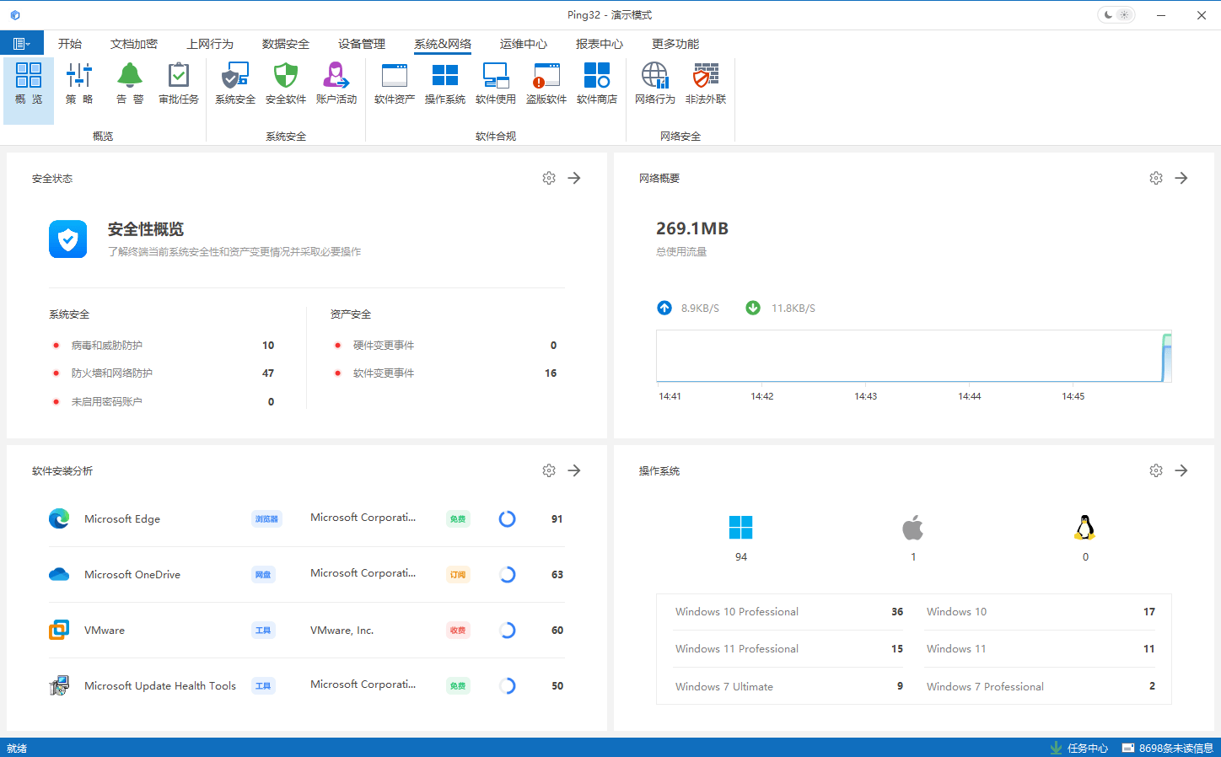Toggle the dark/light theme switch

[x=1116, y=15]
